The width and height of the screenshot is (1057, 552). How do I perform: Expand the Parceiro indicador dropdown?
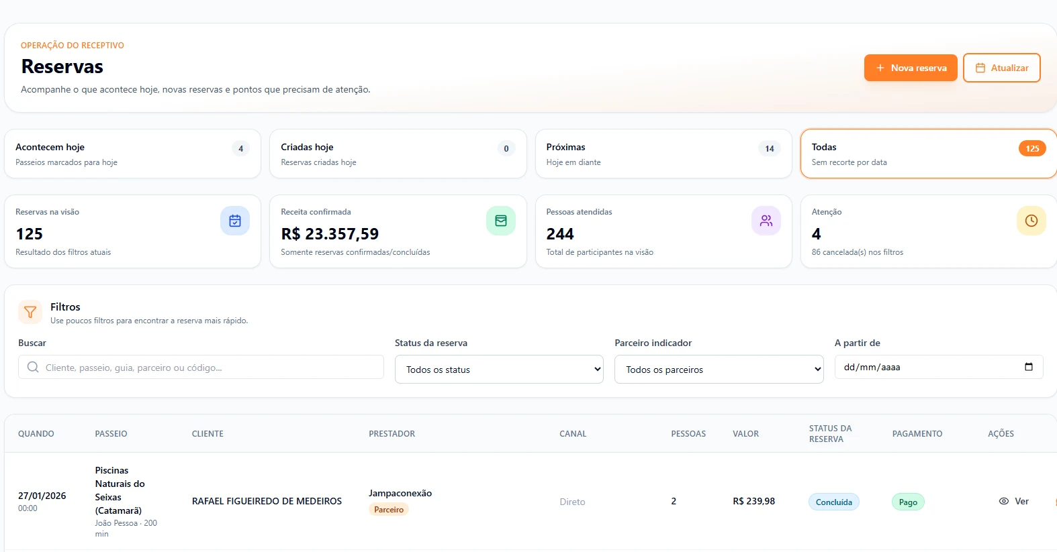click(x=719, y=370)
